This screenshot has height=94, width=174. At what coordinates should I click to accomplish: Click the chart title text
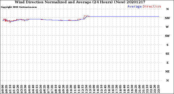(80, 2)
